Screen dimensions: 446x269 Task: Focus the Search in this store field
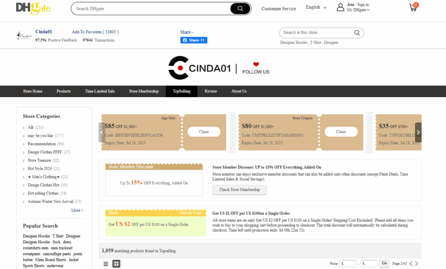coord(317,33)
